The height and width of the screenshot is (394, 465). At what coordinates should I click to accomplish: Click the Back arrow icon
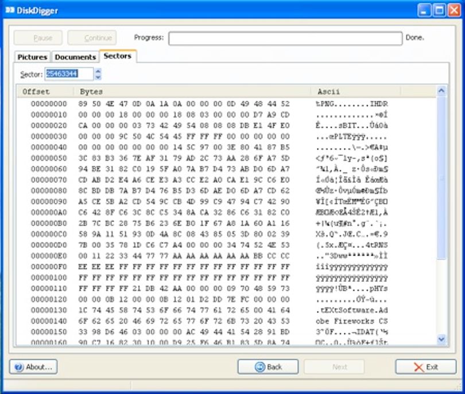coord(260,367)
